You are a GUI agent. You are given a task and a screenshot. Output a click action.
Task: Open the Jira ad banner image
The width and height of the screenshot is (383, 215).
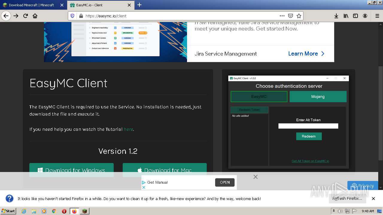tap(115, 42)
